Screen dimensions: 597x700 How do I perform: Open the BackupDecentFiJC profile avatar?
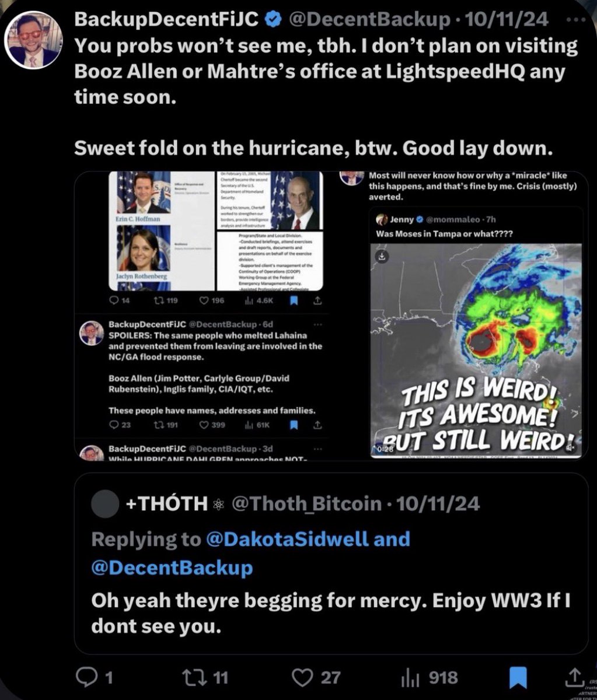pyautogui.click(x=33, y=40)
